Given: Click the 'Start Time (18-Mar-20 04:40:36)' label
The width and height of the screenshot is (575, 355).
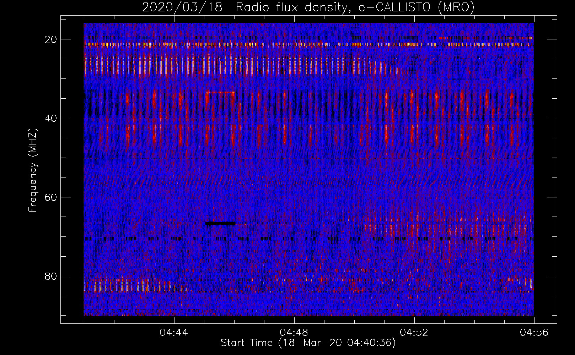Looking at the screenshot, I should point(308,343).
